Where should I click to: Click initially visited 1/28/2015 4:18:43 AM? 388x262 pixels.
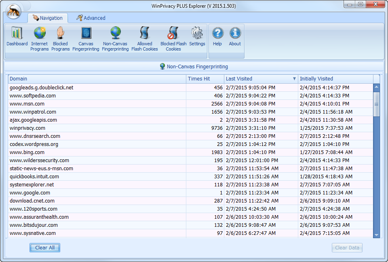(x=326, y=177)
